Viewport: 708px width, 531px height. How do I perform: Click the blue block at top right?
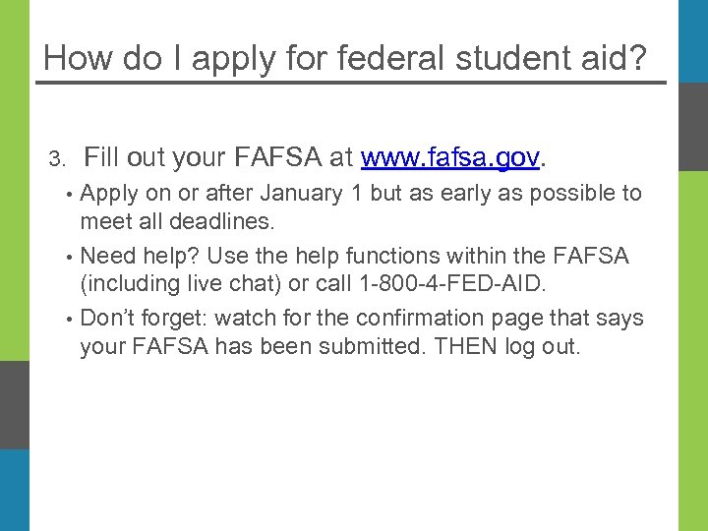[692, 41]
